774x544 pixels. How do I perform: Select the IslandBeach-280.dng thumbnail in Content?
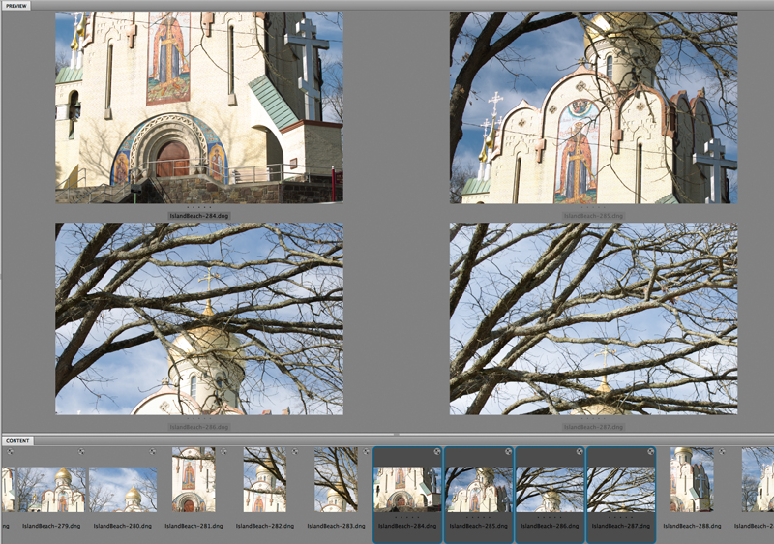pos(123,489)
